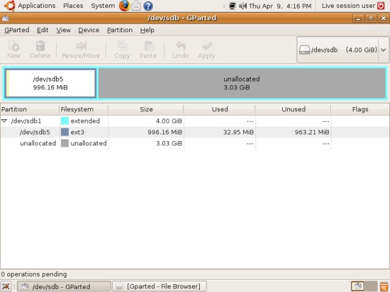Collapse the /dev/sdb1 extended partition row
This screenshot has height=292, width=390.
click(x=5, y=121)
